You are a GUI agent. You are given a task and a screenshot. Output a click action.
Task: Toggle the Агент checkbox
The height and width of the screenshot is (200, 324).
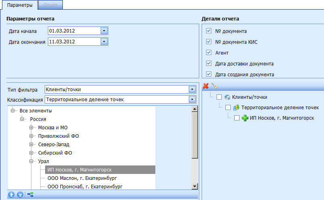[x=208, y=53]
